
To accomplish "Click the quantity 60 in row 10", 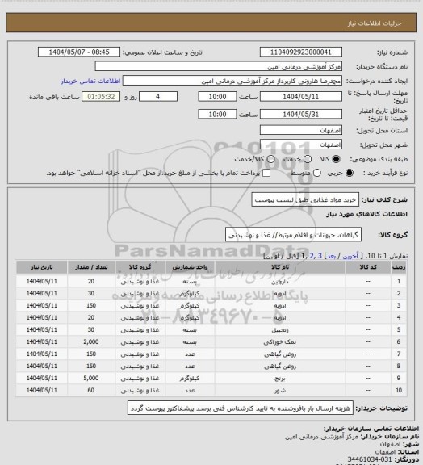I will coord(91,390).
